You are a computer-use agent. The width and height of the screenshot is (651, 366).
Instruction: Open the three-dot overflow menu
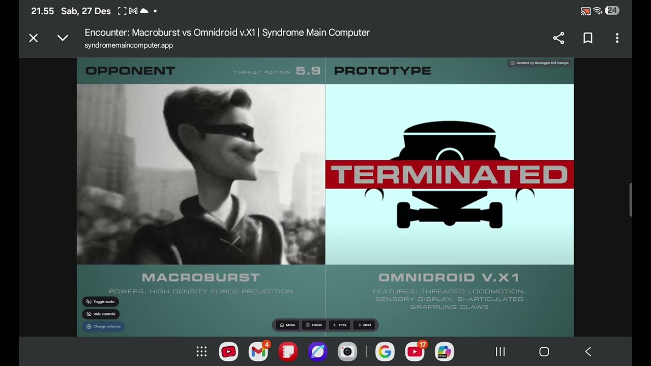[x=617, y=38]
